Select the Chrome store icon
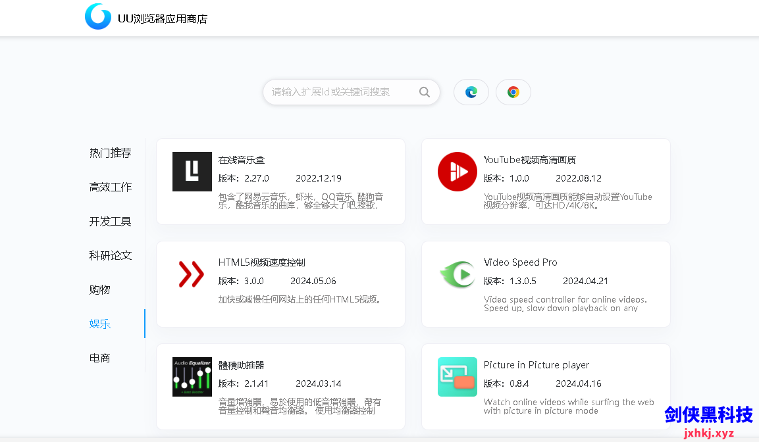 pyautogui.click(x=513, y=92)
